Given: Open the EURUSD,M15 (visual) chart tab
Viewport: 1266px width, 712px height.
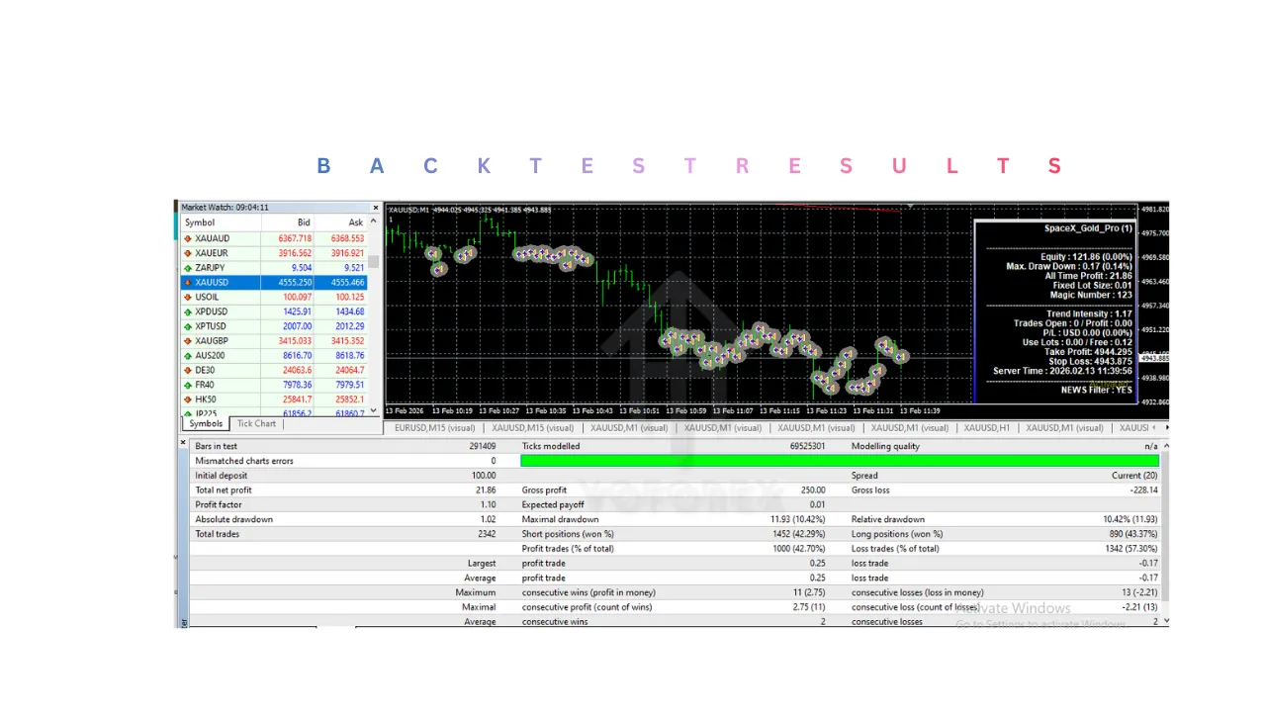Looking at the screenshot, I should (433, 428).
